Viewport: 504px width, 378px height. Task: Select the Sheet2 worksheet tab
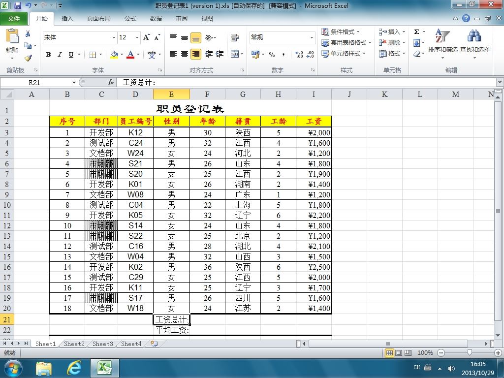coord(74,344)
